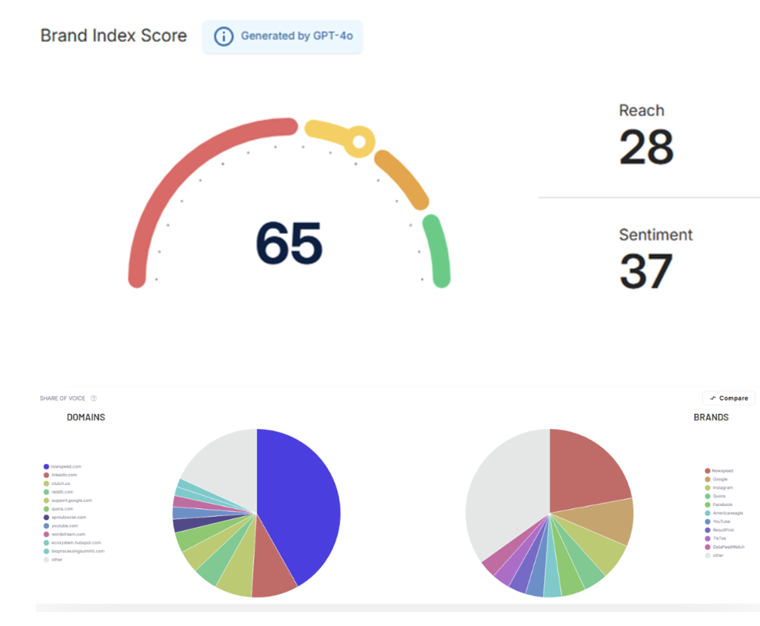Toggle nowspeed.com in the domains legend
The image size is (760, 626).
(x=65, y=466)
